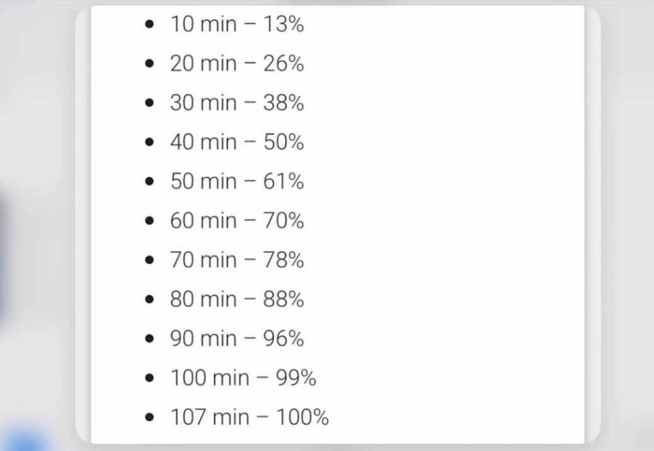Click the bullet beside "80 min"
The width and height of the screenshot is (654, 451).
(x=149, y=300)
